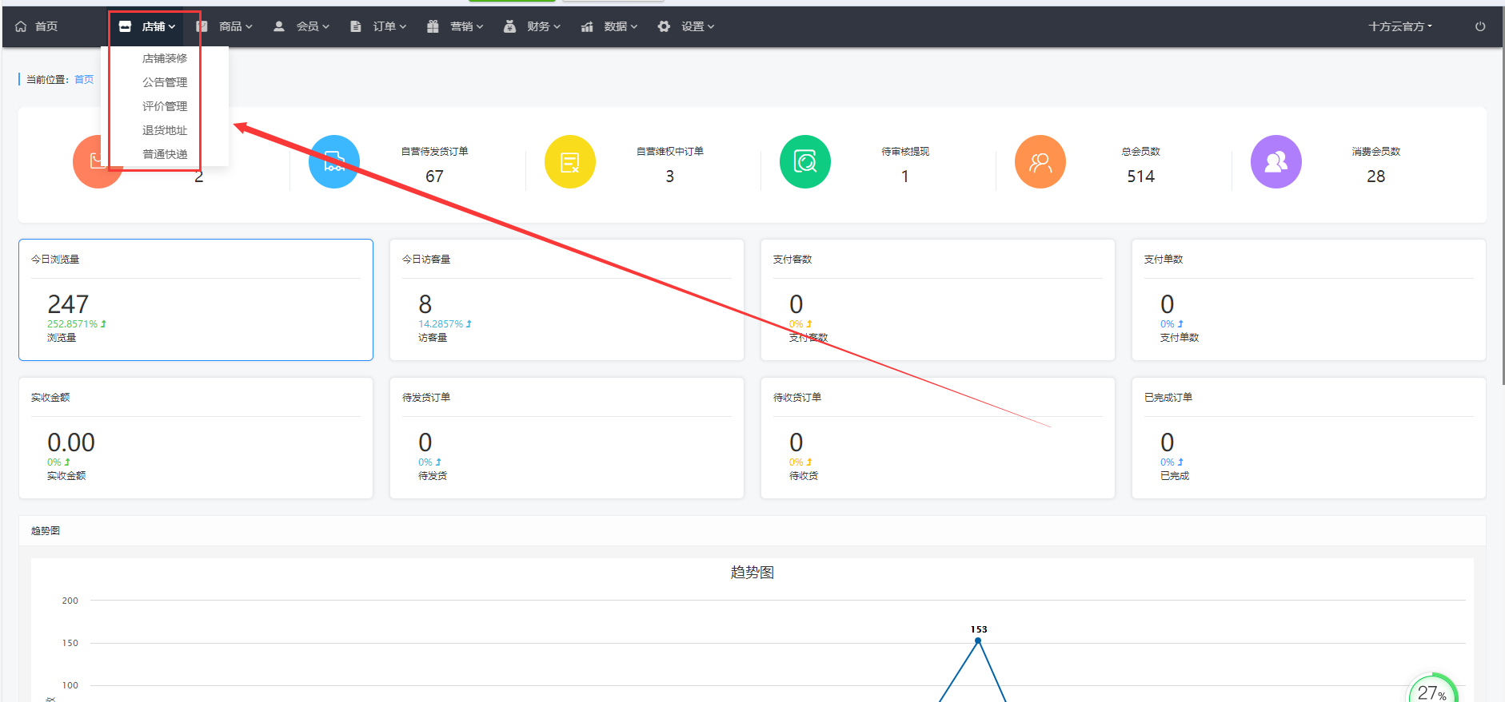The width and height of the screenshot is (1505, 702).
Task: Click the orange icon for 总会员数
Action: [x=1040, y=162]
